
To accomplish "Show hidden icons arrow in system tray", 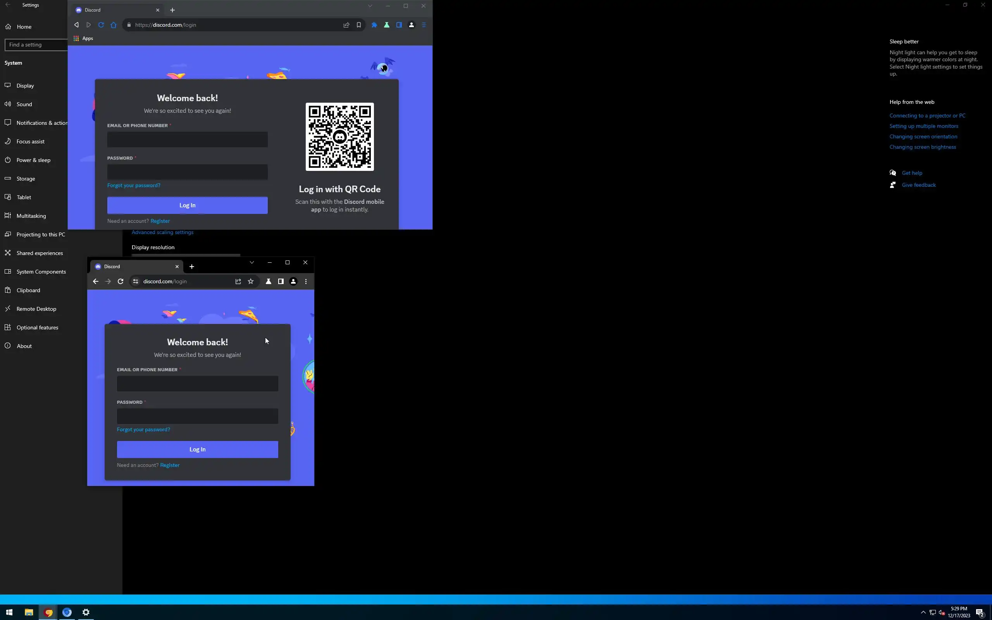I will click(x=923, y=612).
